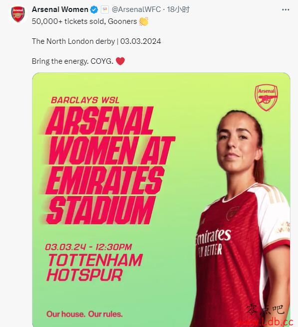
Task: Click the TOTTENHAM HOTSPUR text on poster
Action: (x=95, y=267)
